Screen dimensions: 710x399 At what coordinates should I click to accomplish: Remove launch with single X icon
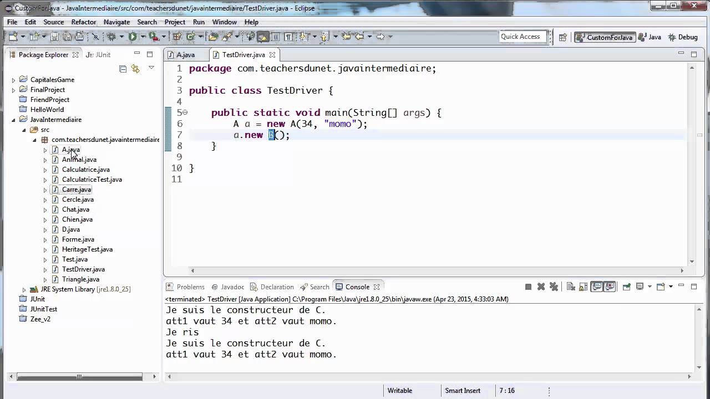[541, 287]
